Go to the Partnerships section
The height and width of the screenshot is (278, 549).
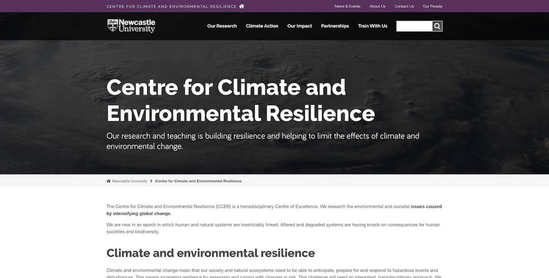pos(335,26)
